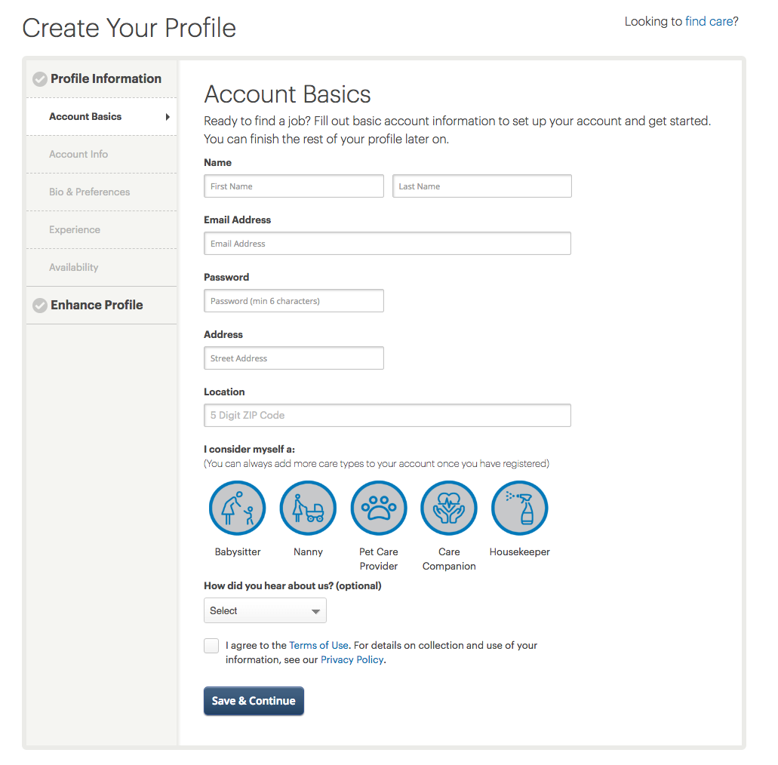The height and width of the screenshot is (765, 778).
Task: Pick the Pet Care Provider paw icon
Action: [x=379, y=508]
